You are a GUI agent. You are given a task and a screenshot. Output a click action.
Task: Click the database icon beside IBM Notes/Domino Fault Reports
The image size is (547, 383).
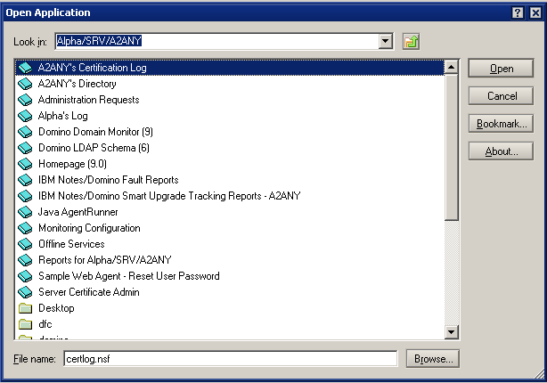25,180
